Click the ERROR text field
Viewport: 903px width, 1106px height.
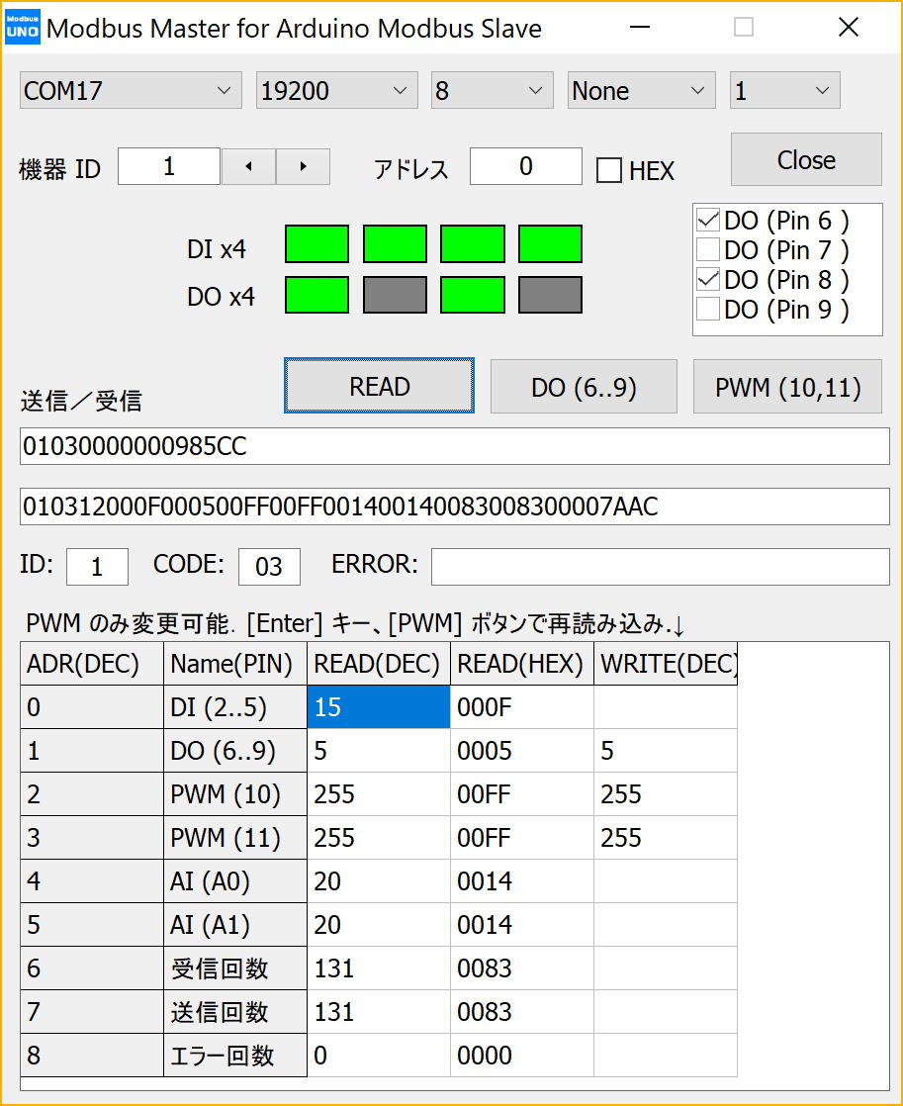click(x=661, y=567)
